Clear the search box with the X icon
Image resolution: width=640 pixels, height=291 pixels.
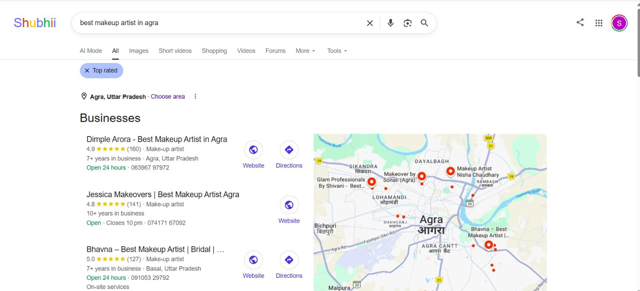[370, 23]
